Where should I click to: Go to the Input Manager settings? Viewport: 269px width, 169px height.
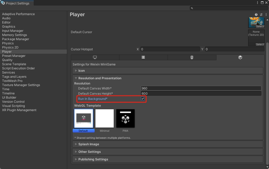tap(13, 31)
